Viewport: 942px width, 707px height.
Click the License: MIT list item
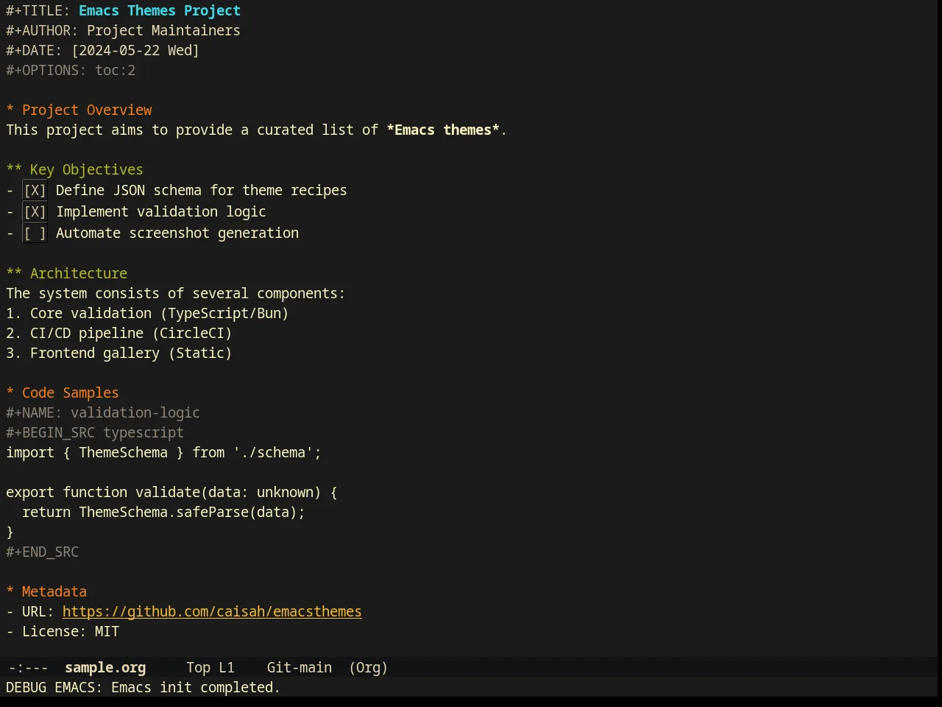pos(63,631)
